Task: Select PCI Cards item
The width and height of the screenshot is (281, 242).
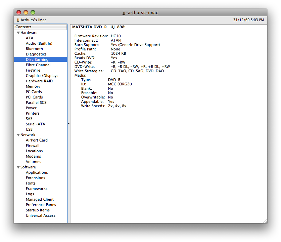Action: click(34, 97)
